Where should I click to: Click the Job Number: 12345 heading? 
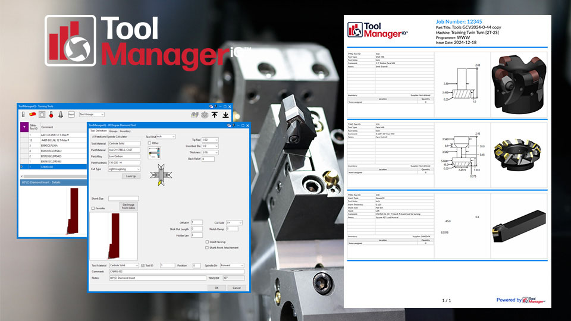pyautogui.click(x=459, y=21)
